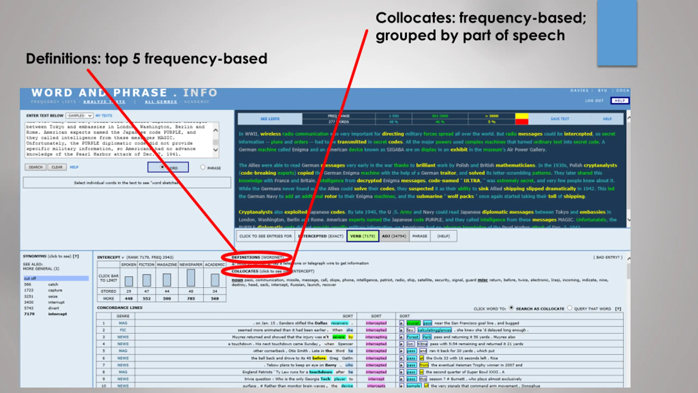Image resolution: width=698 pixels, height=393 pixels.
Task: Click the SEE LISTS link
Action: 270,119
